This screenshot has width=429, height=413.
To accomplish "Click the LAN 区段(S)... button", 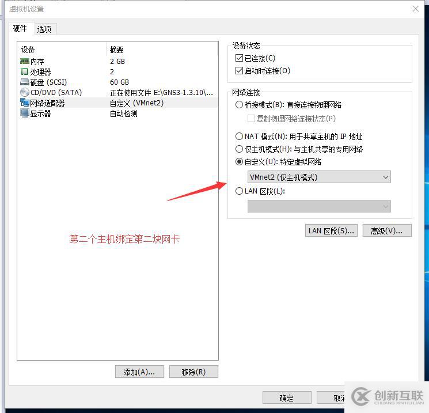I will click(331, 231).
